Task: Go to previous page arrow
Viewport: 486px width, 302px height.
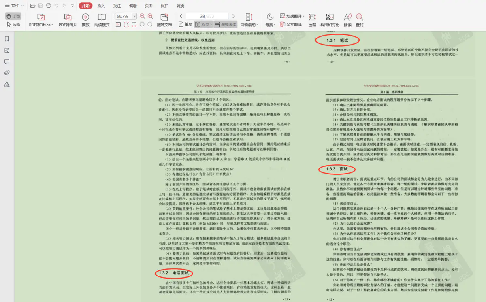Action: tap(180, 16)
